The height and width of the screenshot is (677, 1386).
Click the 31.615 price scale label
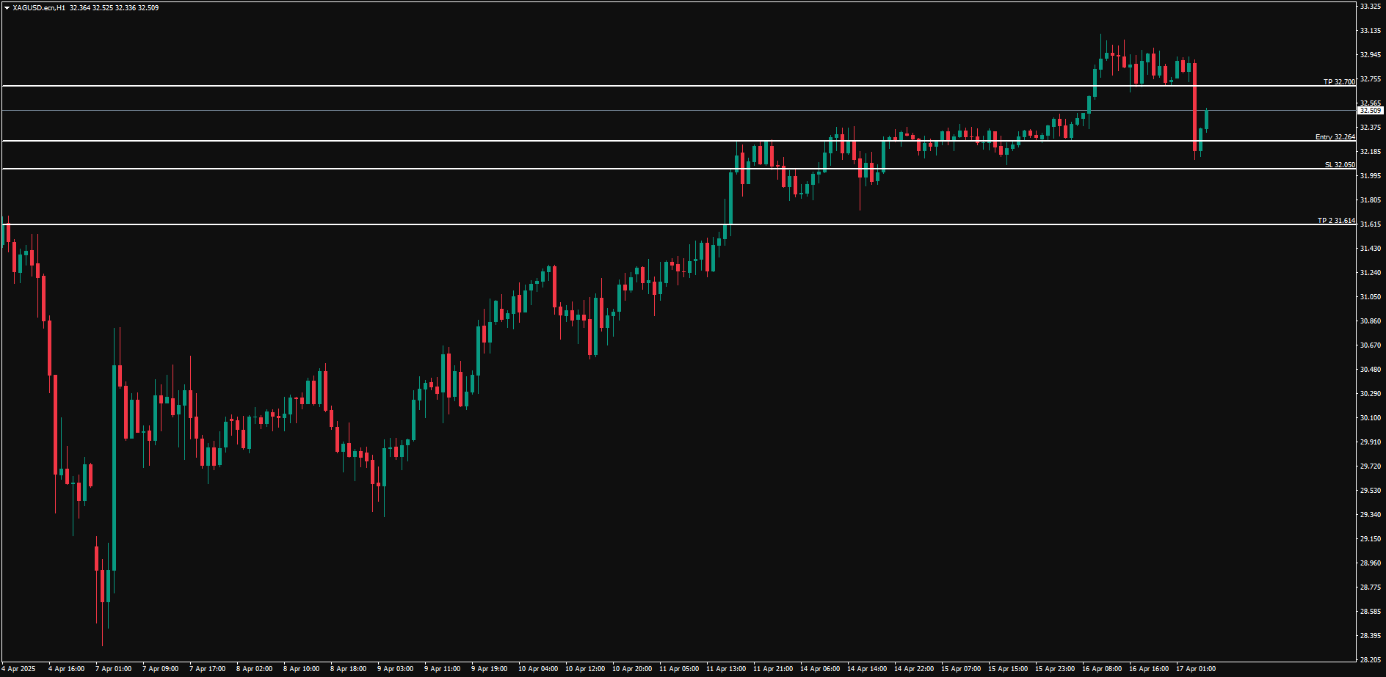1370,224
